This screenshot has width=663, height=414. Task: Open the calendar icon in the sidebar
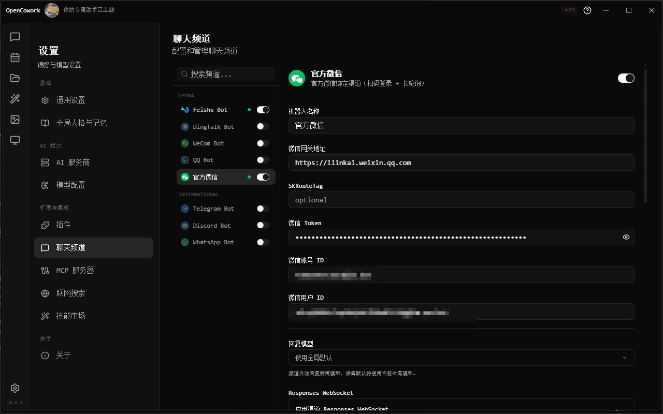pos(15,57)
